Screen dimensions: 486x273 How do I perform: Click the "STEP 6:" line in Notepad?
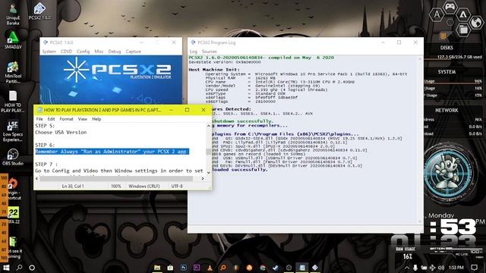(45, 145)
